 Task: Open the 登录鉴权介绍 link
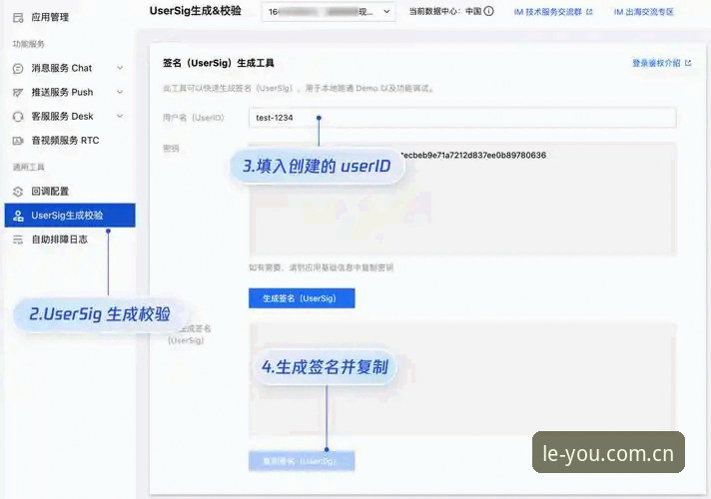pos(656,63)
